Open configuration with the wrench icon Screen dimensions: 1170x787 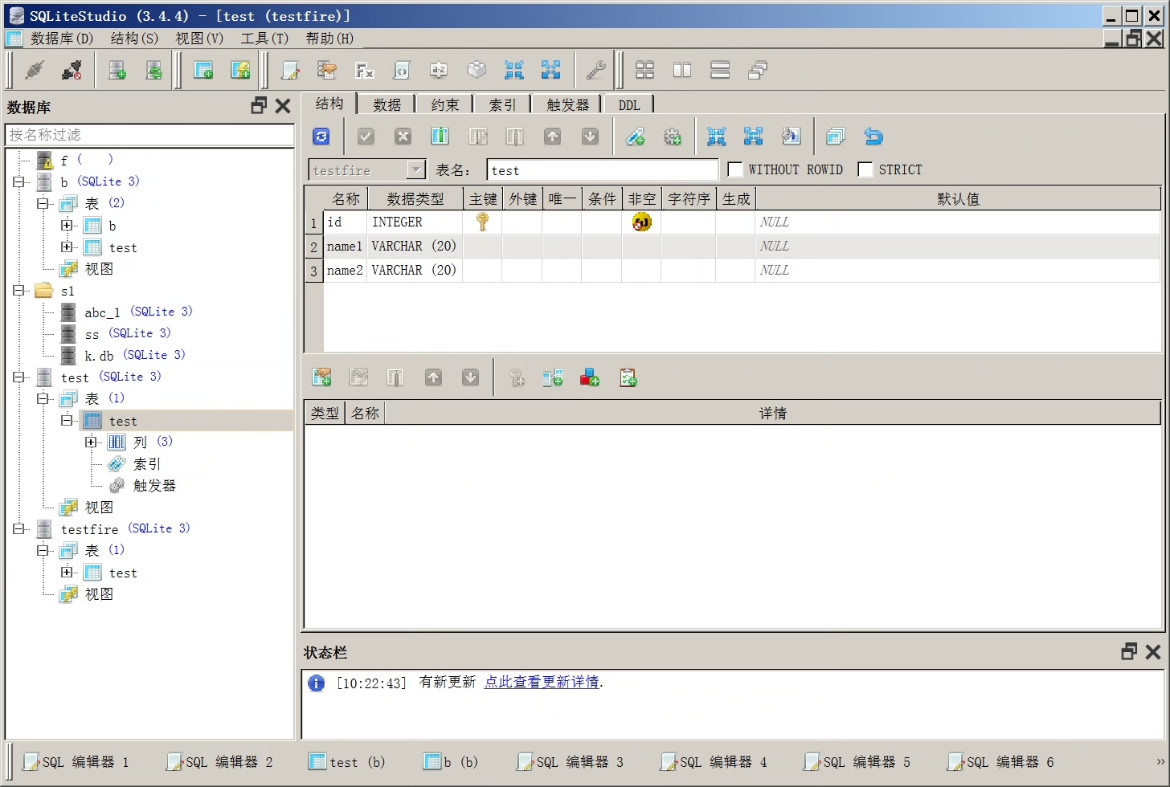(x=595, y=71)
